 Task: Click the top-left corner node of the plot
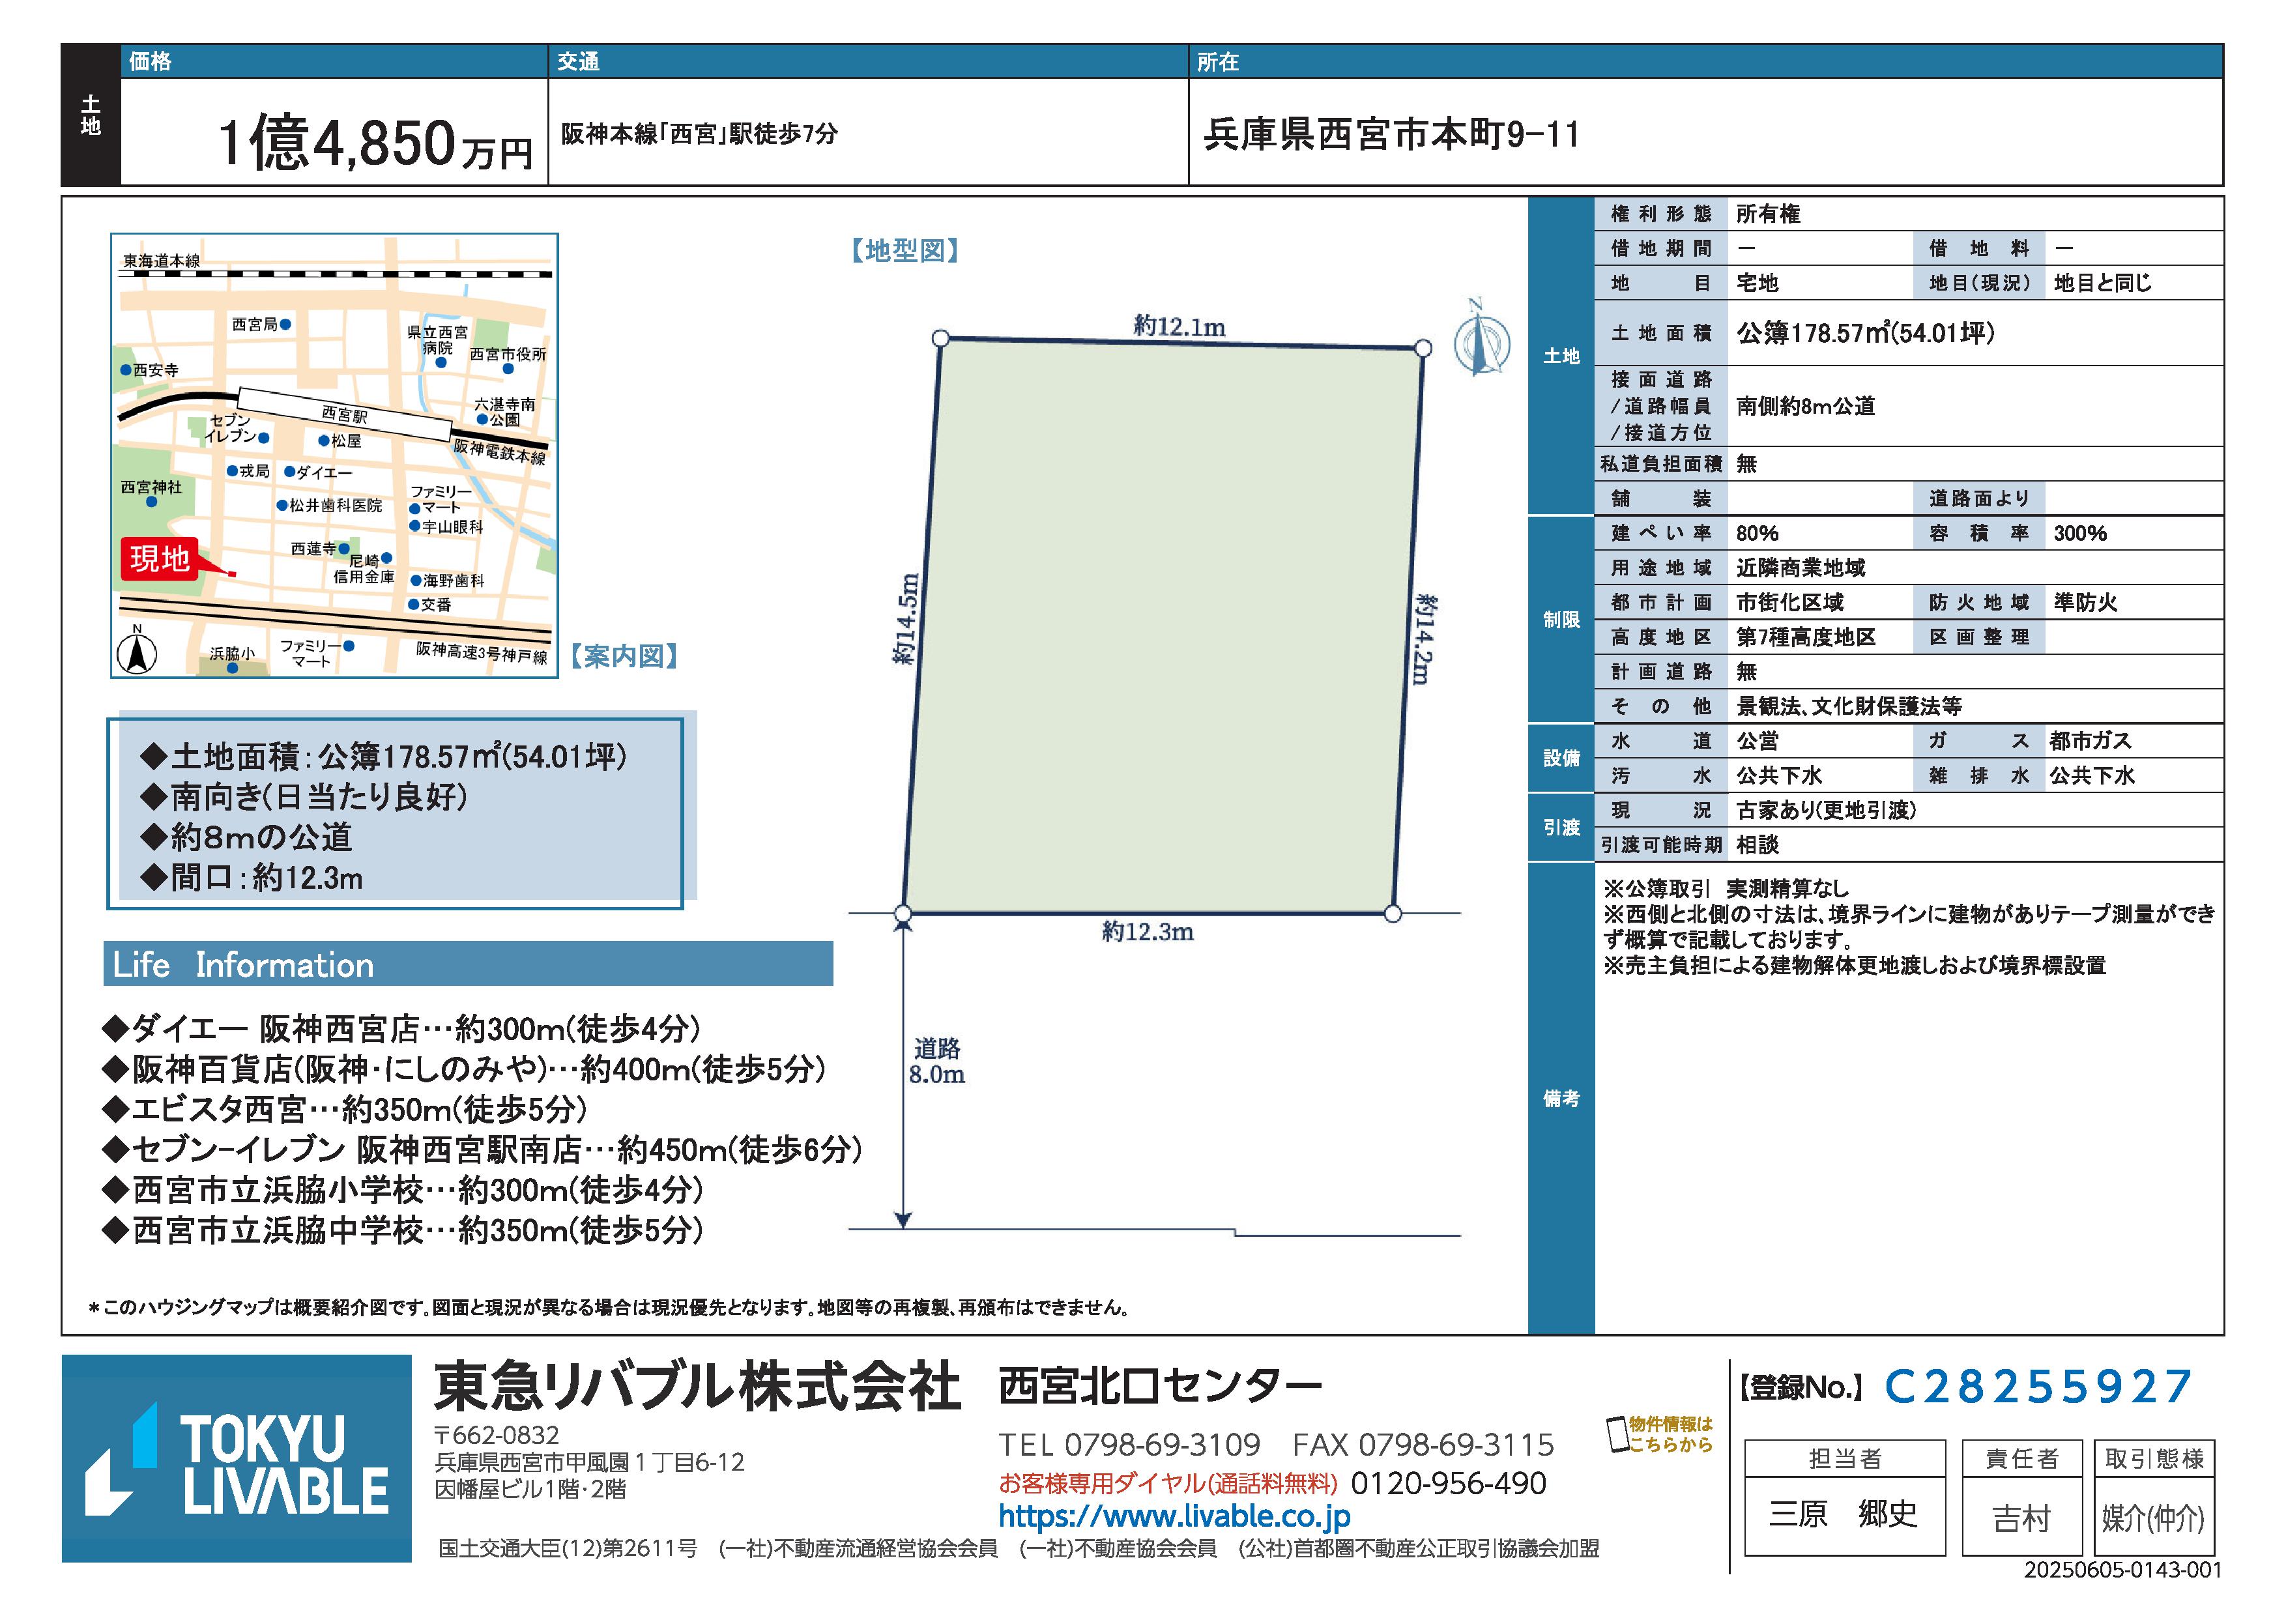[x=940, y=339]
